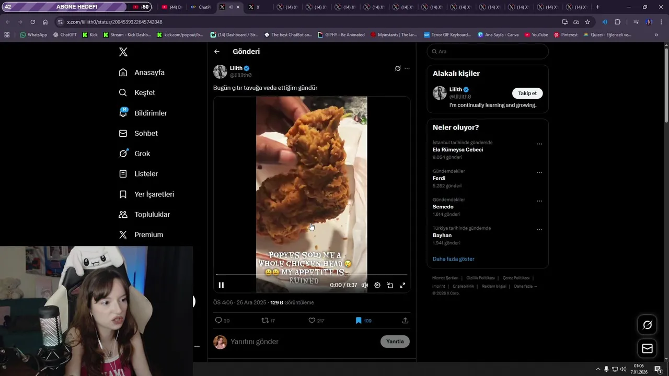Open the Semedo trend
This screenshot has height=376, width=669.
[x=443, y=207]
